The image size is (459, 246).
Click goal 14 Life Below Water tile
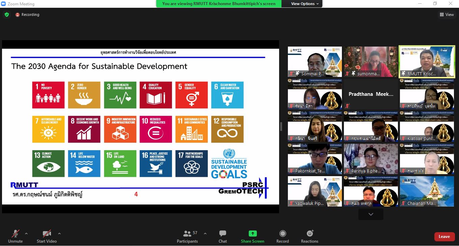click(x=84, y=164)
